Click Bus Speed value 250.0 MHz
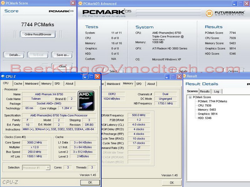Screen dimensions: 250x187 pyautogui.click(x=34, y=152)
